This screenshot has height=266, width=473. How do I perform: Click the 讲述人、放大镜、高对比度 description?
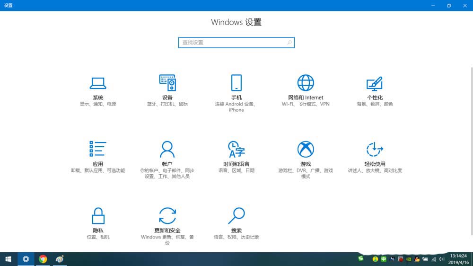[x=375, y=170]
